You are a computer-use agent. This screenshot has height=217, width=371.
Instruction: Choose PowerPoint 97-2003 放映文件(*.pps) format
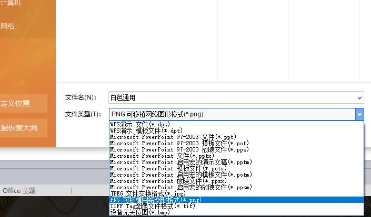click(x=236, y=149)
